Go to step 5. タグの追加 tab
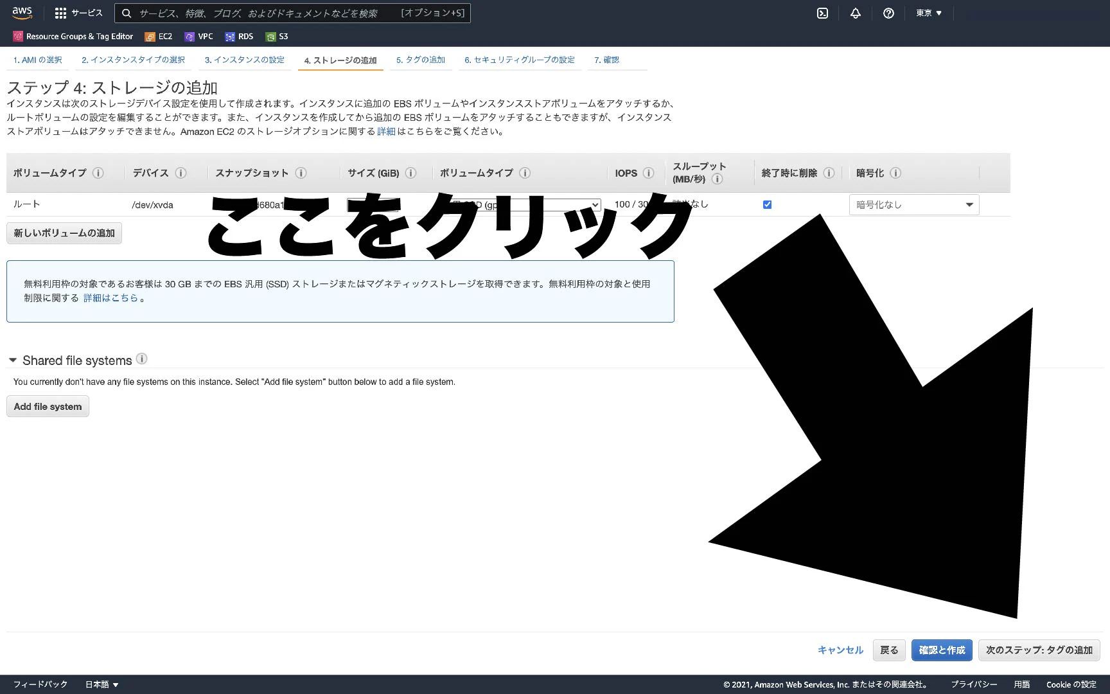This screenshot has height=694, width=1110. (421, 60)
